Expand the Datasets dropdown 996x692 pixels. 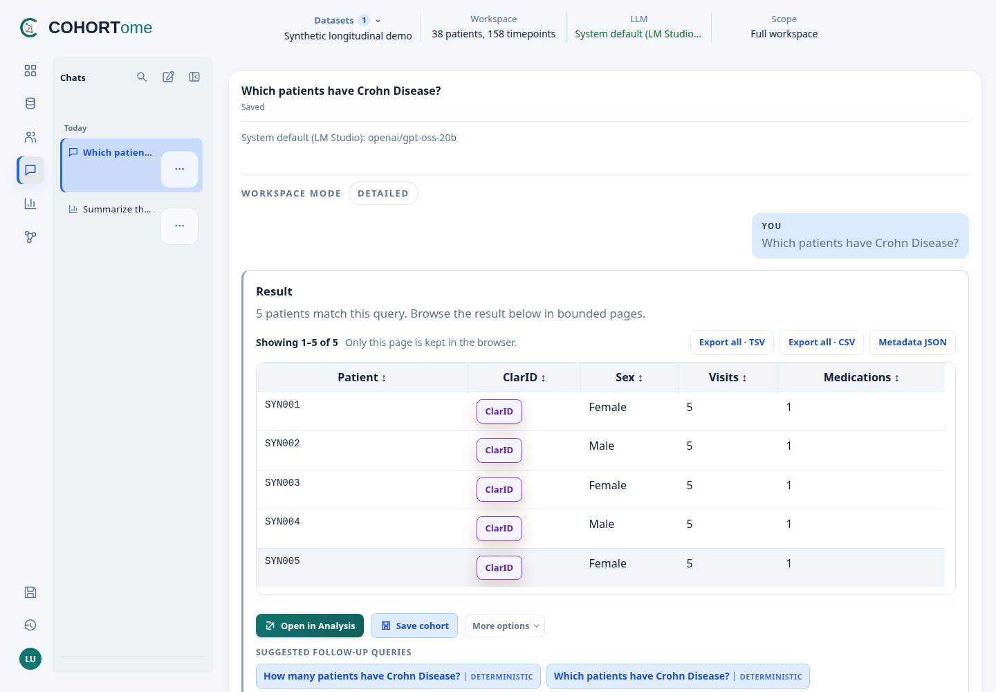pyautogui.click(x=348, y=21)
